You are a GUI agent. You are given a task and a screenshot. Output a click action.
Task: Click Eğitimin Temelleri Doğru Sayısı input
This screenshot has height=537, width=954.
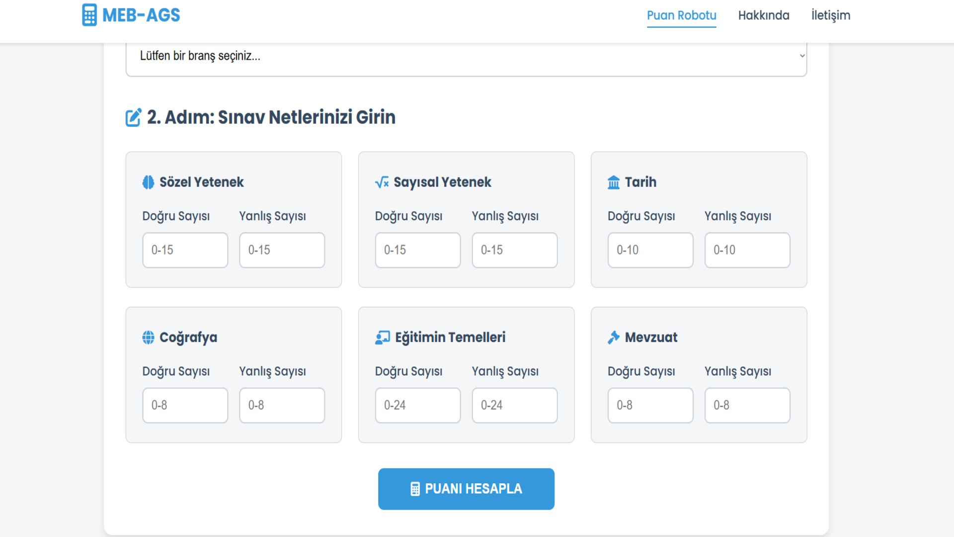click(x=417, y=405)
